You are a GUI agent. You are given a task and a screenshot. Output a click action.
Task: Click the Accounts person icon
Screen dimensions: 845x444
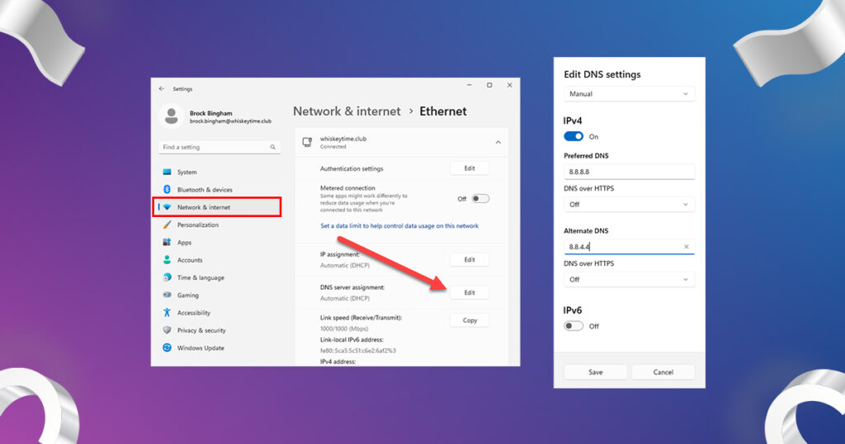[x=167, y=260]
